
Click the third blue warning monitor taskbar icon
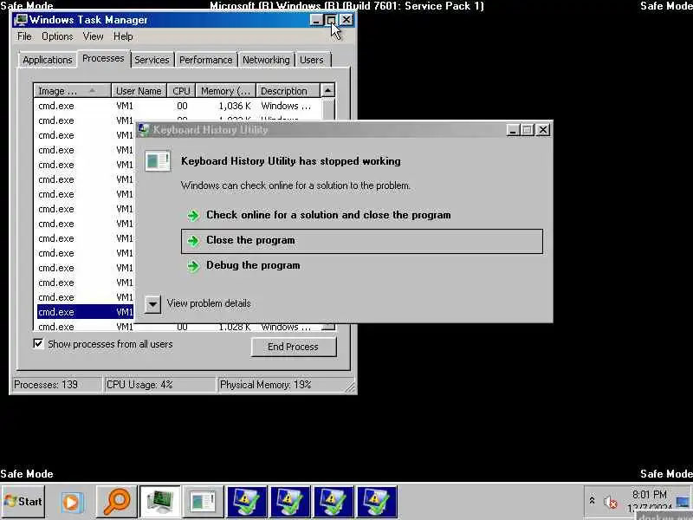point(334,502)
